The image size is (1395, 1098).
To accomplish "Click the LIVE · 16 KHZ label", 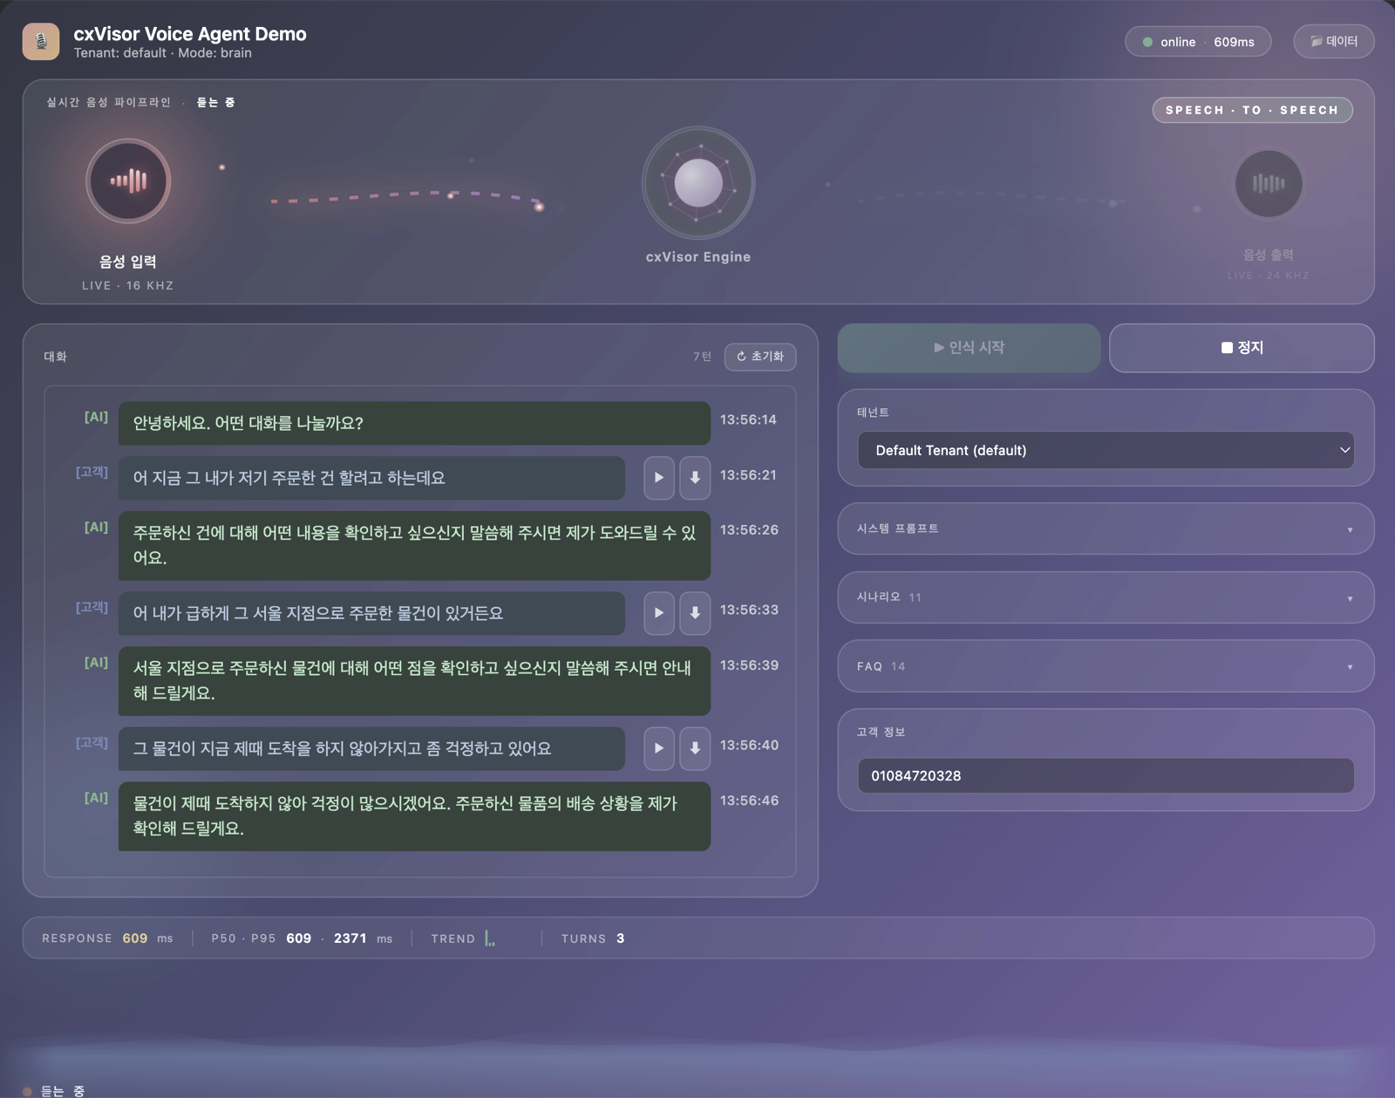I will point(128,285).
